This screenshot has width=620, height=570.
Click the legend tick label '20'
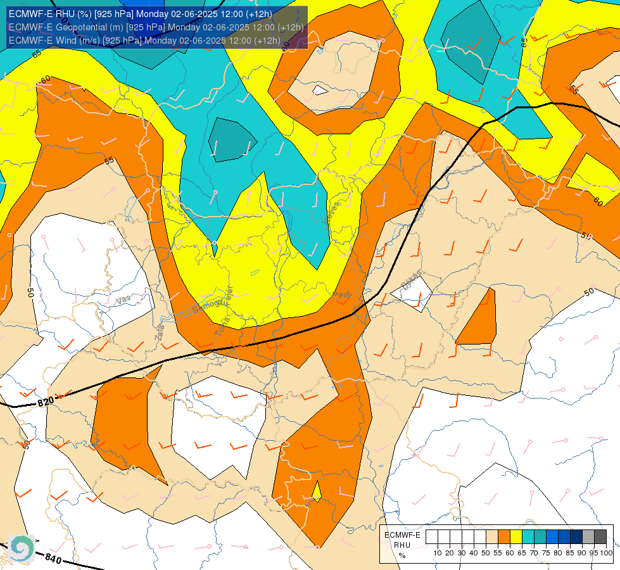450,553
